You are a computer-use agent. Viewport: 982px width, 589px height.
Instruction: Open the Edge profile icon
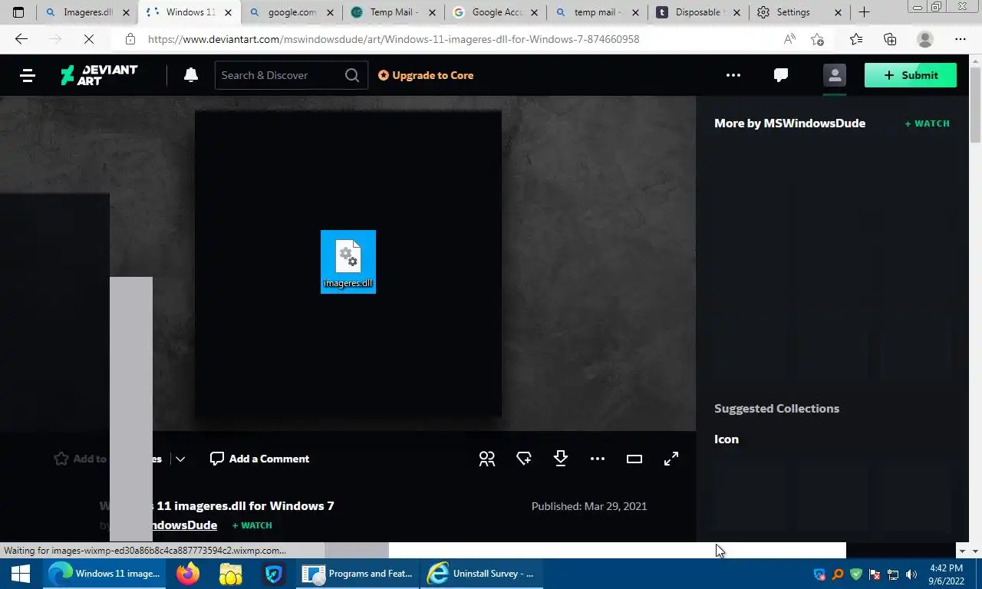click(925, 39)
